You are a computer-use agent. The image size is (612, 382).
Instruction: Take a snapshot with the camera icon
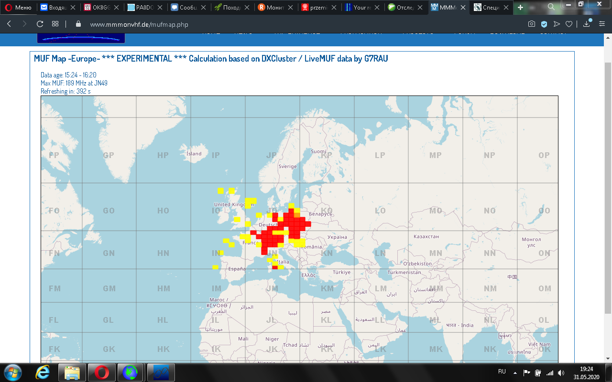click(531, 24)
